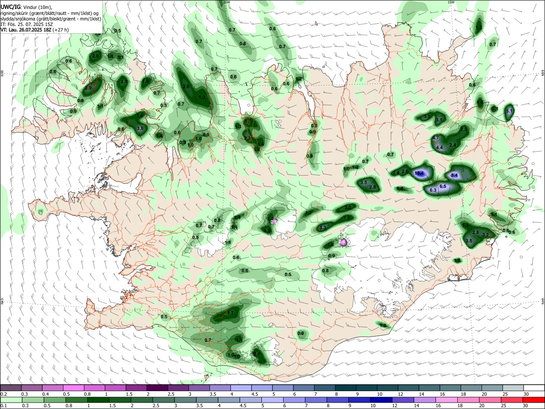Screen dimensions: 545x409
Task: Select the 3.2 value in the southeast
Action: [485, 235]
